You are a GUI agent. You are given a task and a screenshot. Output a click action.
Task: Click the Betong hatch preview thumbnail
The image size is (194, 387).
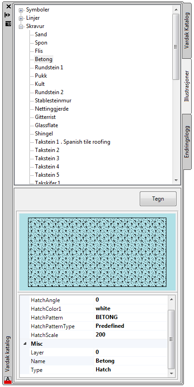(x=97, y=252)
